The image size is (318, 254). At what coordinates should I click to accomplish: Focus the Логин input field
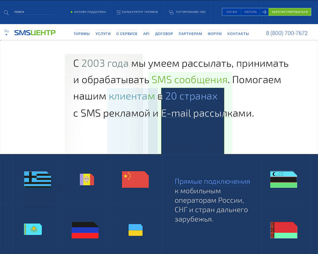click(x=232, y=12)
